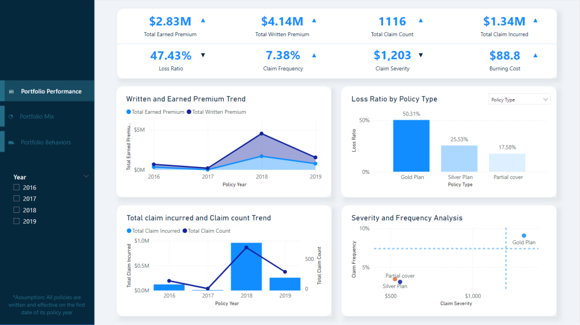Click down arrow next to Loss Ratio
Screen dimensions: 580x325
(x=203, y=55)
